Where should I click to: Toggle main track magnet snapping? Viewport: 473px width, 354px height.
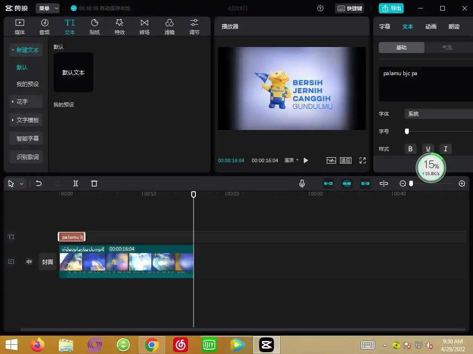[x=328, y=183]
